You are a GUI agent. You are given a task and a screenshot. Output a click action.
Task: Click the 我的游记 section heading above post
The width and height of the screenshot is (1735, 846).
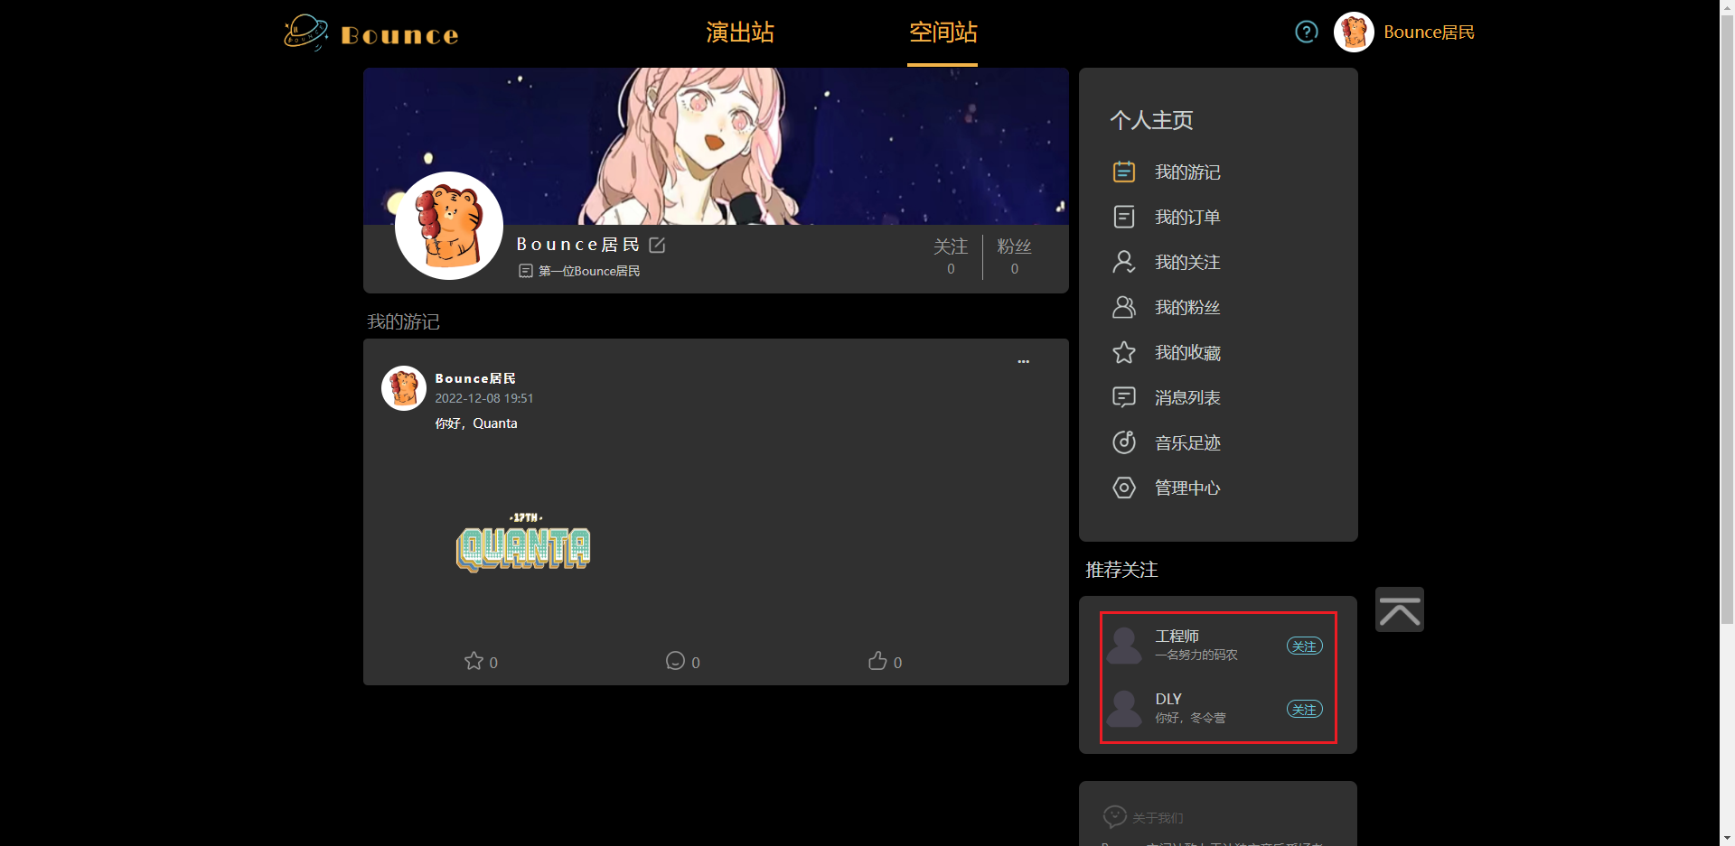click(403, 322)
